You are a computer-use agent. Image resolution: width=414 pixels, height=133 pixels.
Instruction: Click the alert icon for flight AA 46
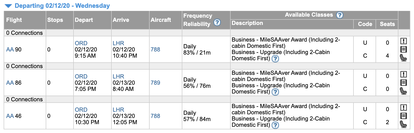pos(403,108)
